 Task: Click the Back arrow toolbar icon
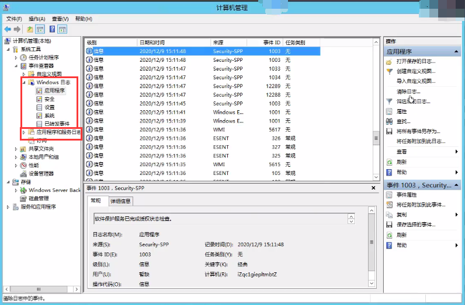point(8,29)
